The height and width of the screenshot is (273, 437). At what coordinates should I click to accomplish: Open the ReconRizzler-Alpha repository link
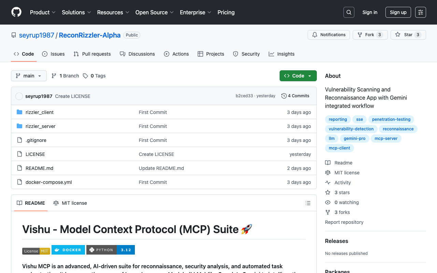(x=90, y=35)
